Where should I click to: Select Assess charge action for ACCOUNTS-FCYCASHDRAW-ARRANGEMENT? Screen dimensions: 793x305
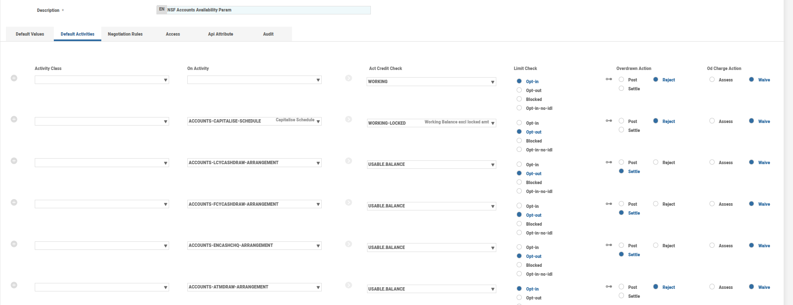[712, 204]
